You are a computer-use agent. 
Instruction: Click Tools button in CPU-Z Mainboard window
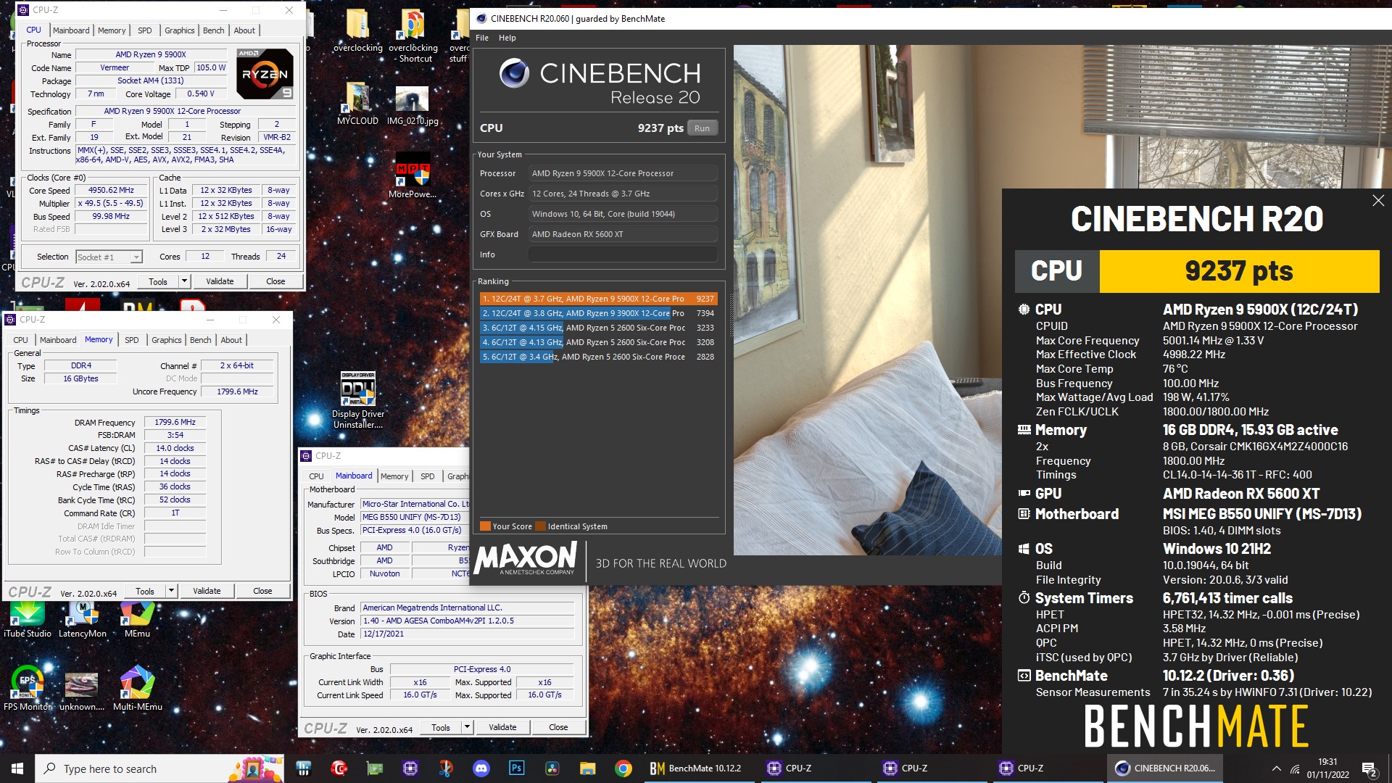point(441,727)
